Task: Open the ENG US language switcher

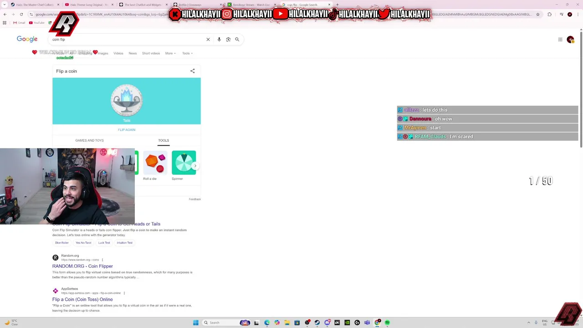Action: (545, 323)
